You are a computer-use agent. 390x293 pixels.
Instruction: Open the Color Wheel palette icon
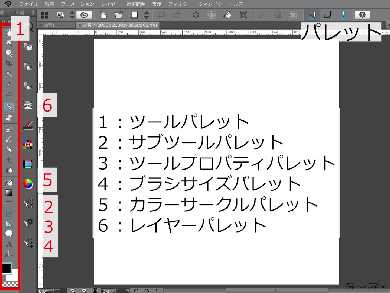click(28, 184)
